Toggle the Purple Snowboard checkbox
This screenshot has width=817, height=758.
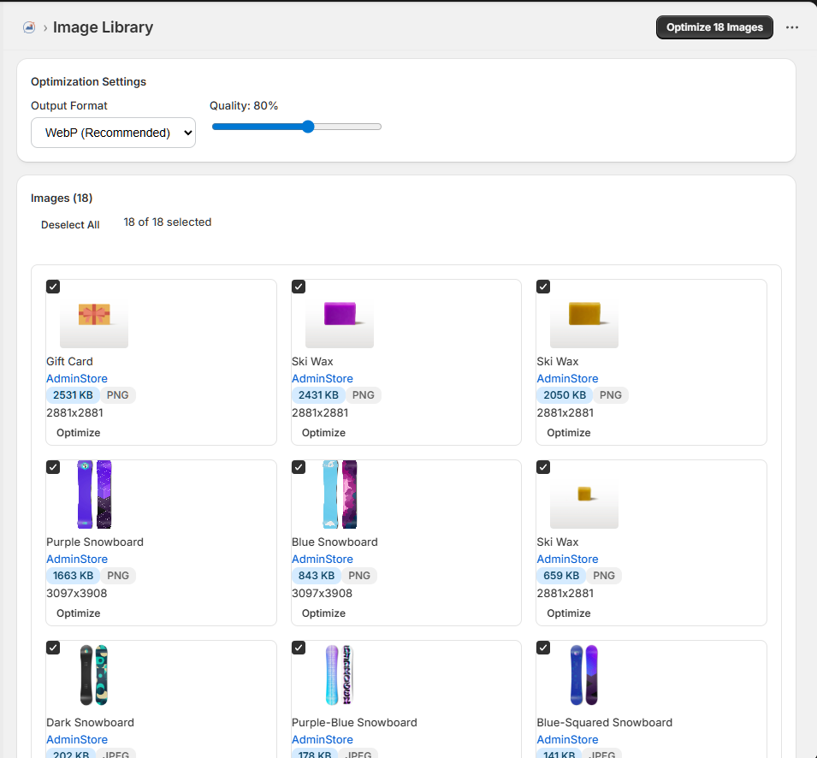[x=53, y=467]
